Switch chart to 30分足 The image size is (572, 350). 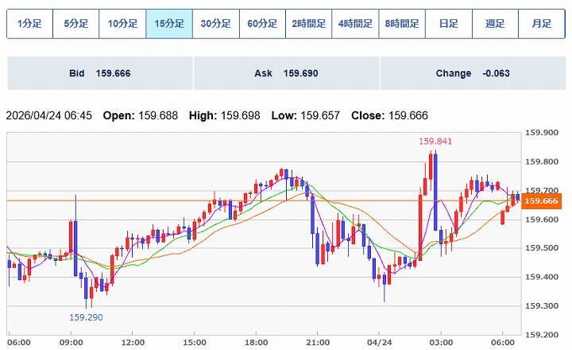[215, 24]
